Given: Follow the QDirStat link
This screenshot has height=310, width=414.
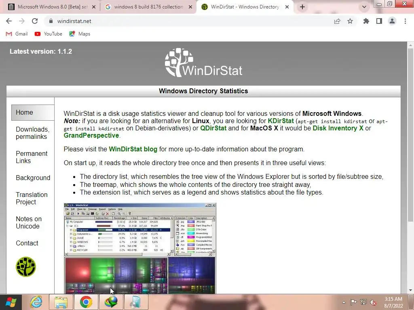Looking at the screenshot, I should coord(213,128).
